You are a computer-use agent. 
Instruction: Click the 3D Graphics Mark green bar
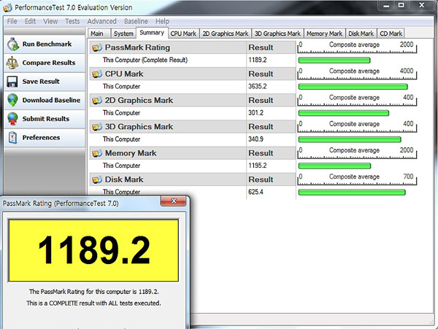350,139
